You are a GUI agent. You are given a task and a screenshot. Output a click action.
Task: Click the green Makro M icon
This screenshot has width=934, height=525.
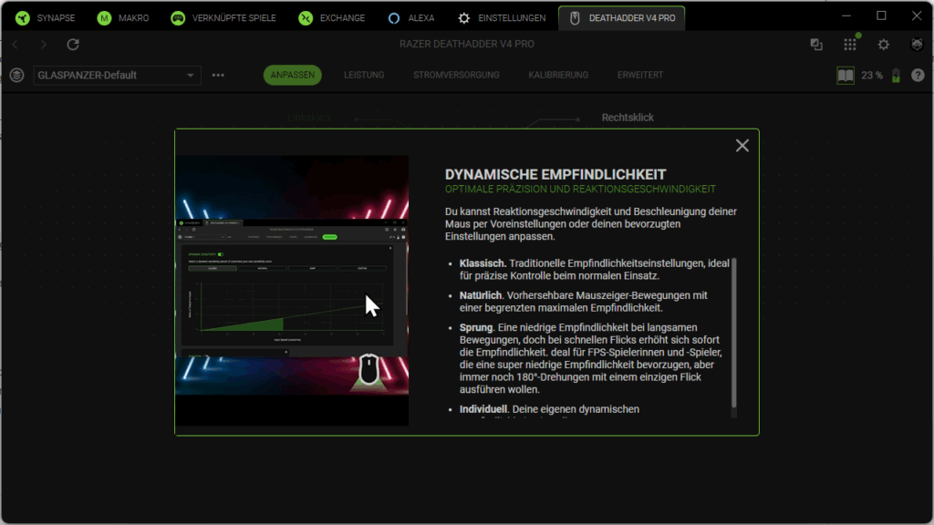click(x=104, y=18)
